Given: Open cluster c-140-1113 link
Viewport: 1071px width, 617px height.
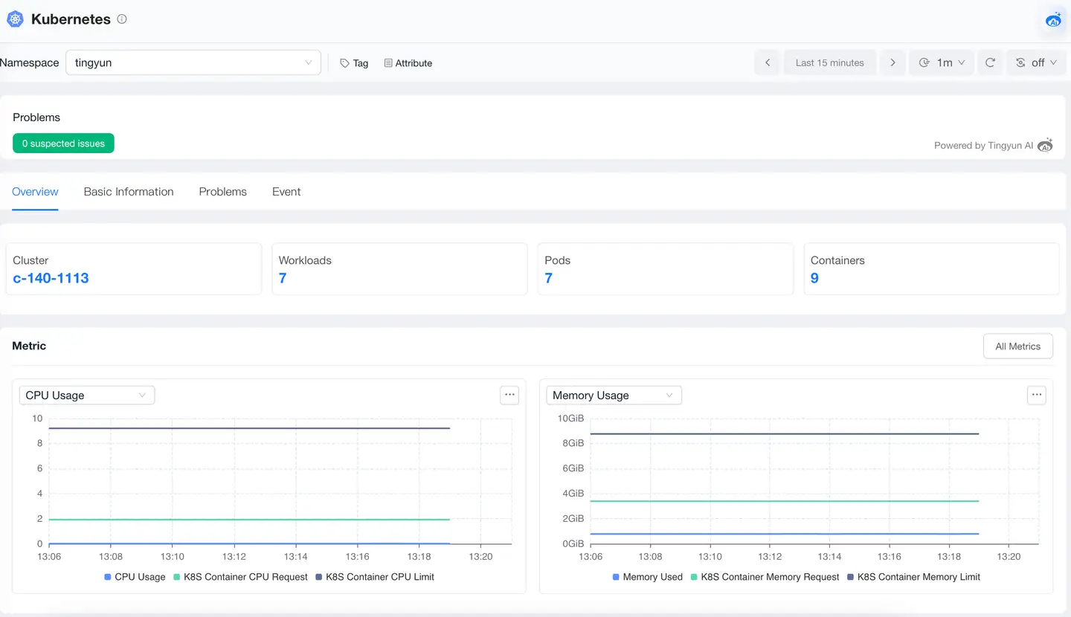Looking at the screenshot, I should click(51, 278).
